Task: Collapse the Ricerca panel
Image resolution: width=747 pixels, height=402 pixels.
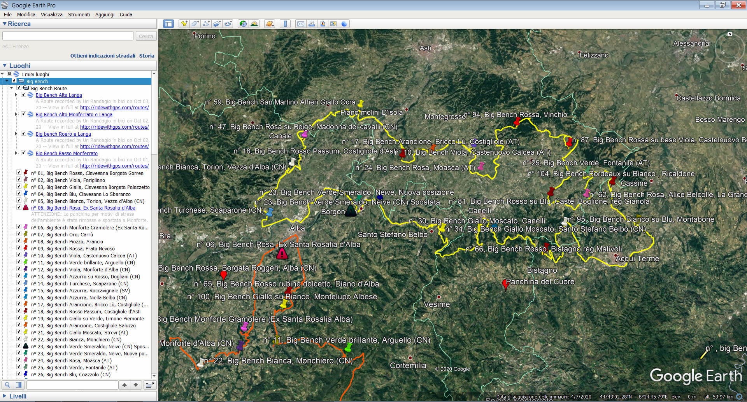Action: tap(4, 24)
